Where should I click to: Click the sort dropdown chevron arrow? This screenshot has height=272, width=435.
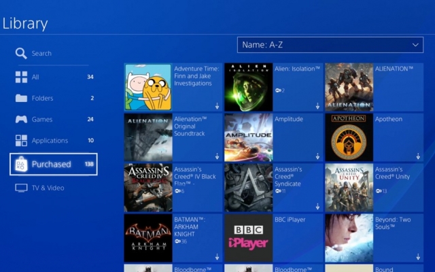click(415, 45)
